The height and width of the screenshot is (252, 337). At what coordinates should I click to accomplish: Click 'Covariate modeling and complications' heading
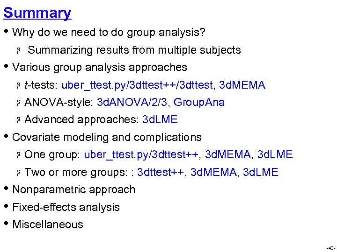click(107, 137)
